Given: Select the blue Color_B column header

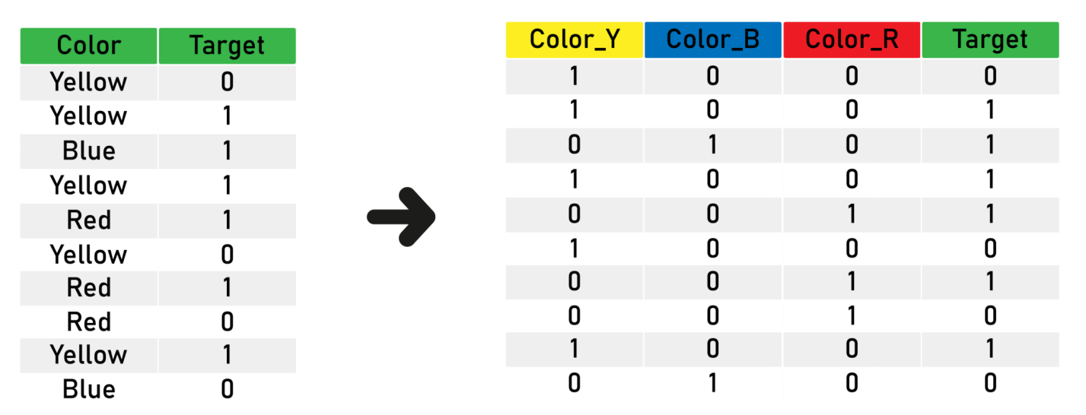Looking at the screenshot, I should coord(713,40).
